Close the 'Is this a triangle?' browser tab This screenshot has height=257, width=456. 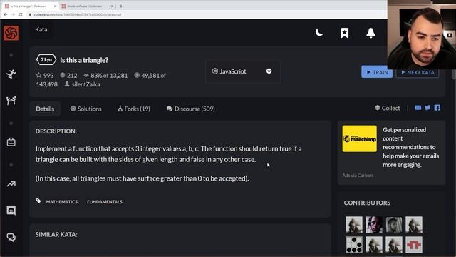click(x=56, y=6)
